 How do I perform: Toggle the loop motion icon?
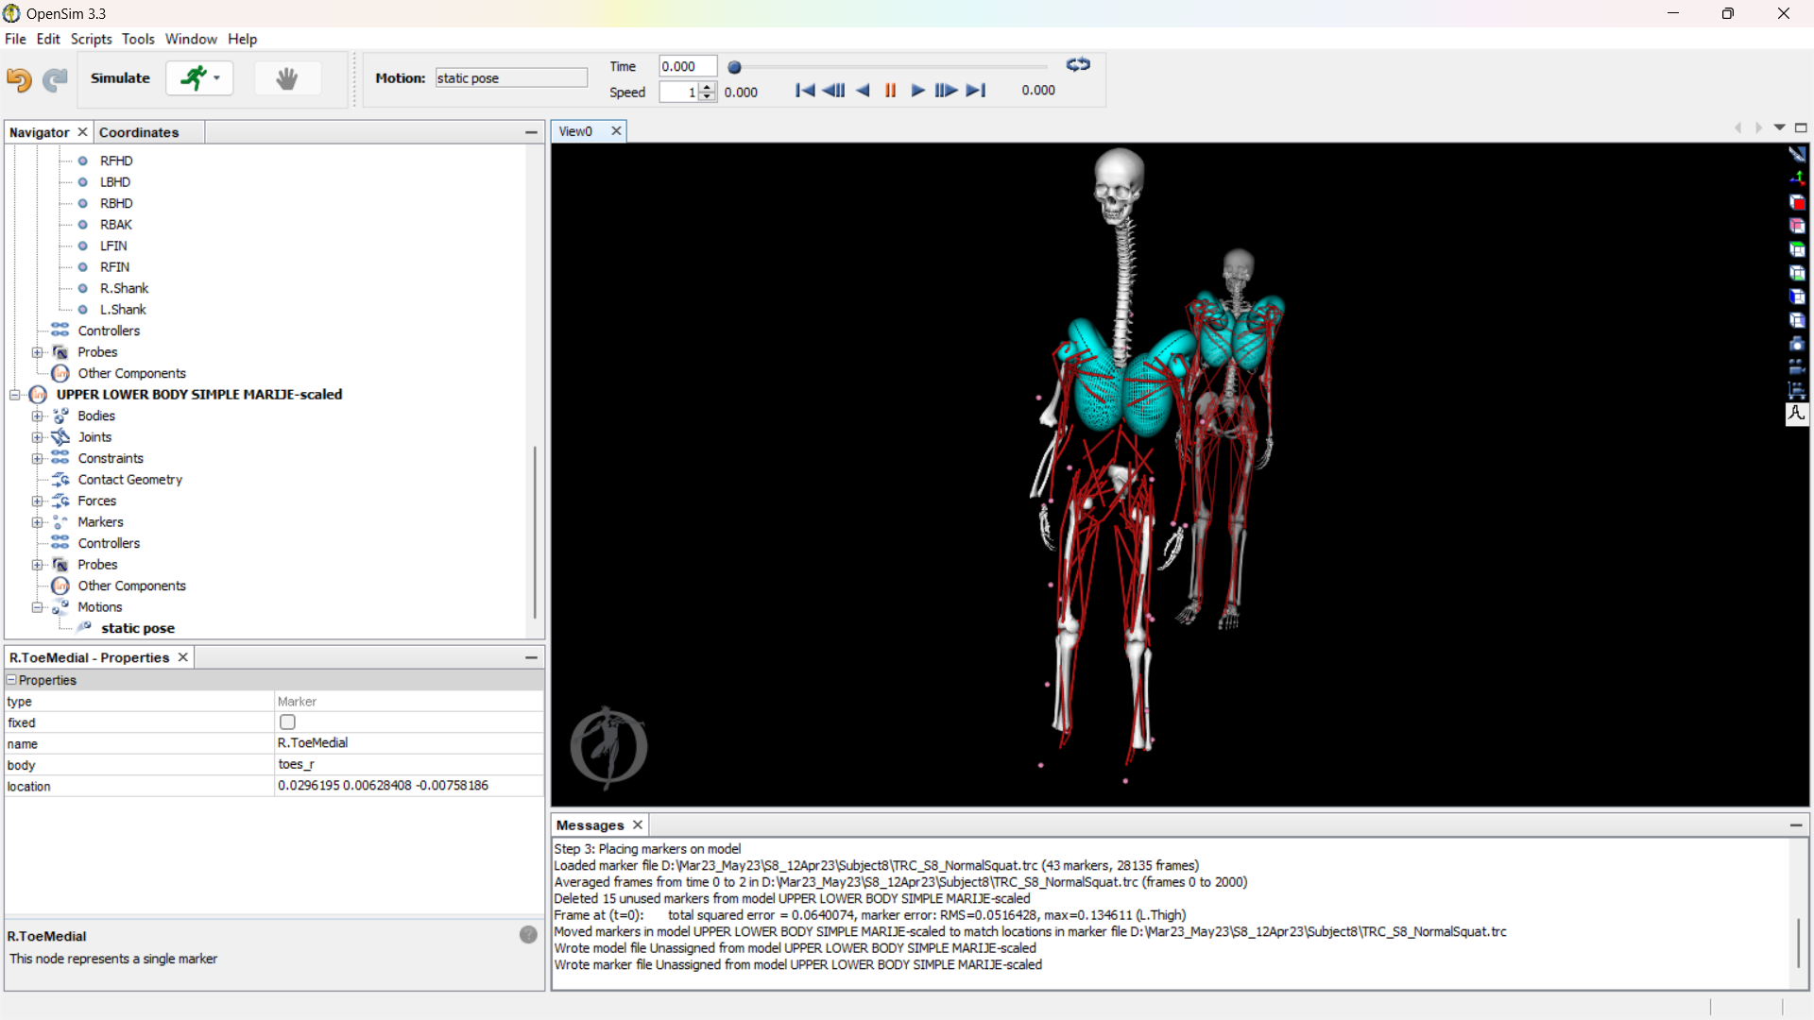(x=1078, y=65)
